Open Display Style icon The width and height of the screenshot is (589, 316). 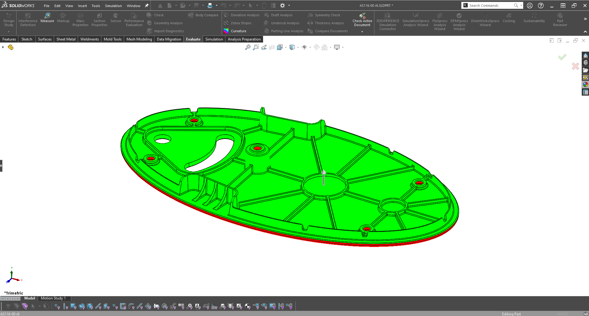point(292,47)
